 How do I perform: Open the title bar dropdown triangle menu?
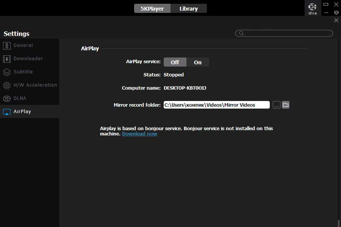336,13
